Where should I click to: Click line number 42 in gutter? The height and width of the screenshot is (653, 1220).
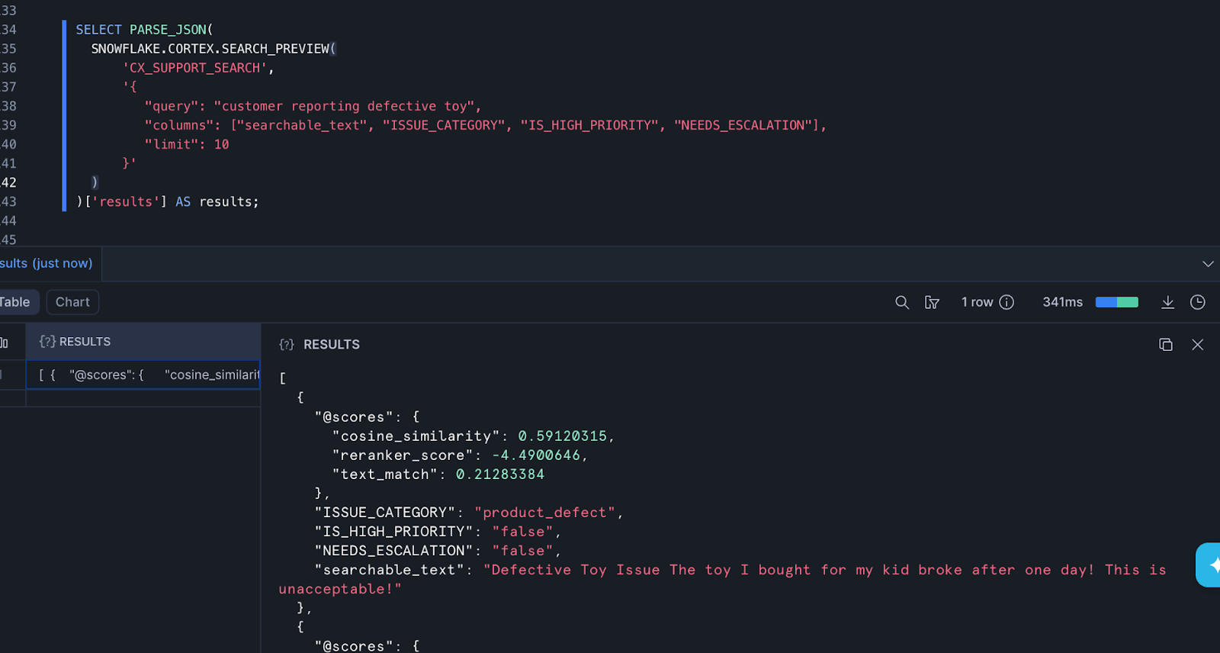8,182
